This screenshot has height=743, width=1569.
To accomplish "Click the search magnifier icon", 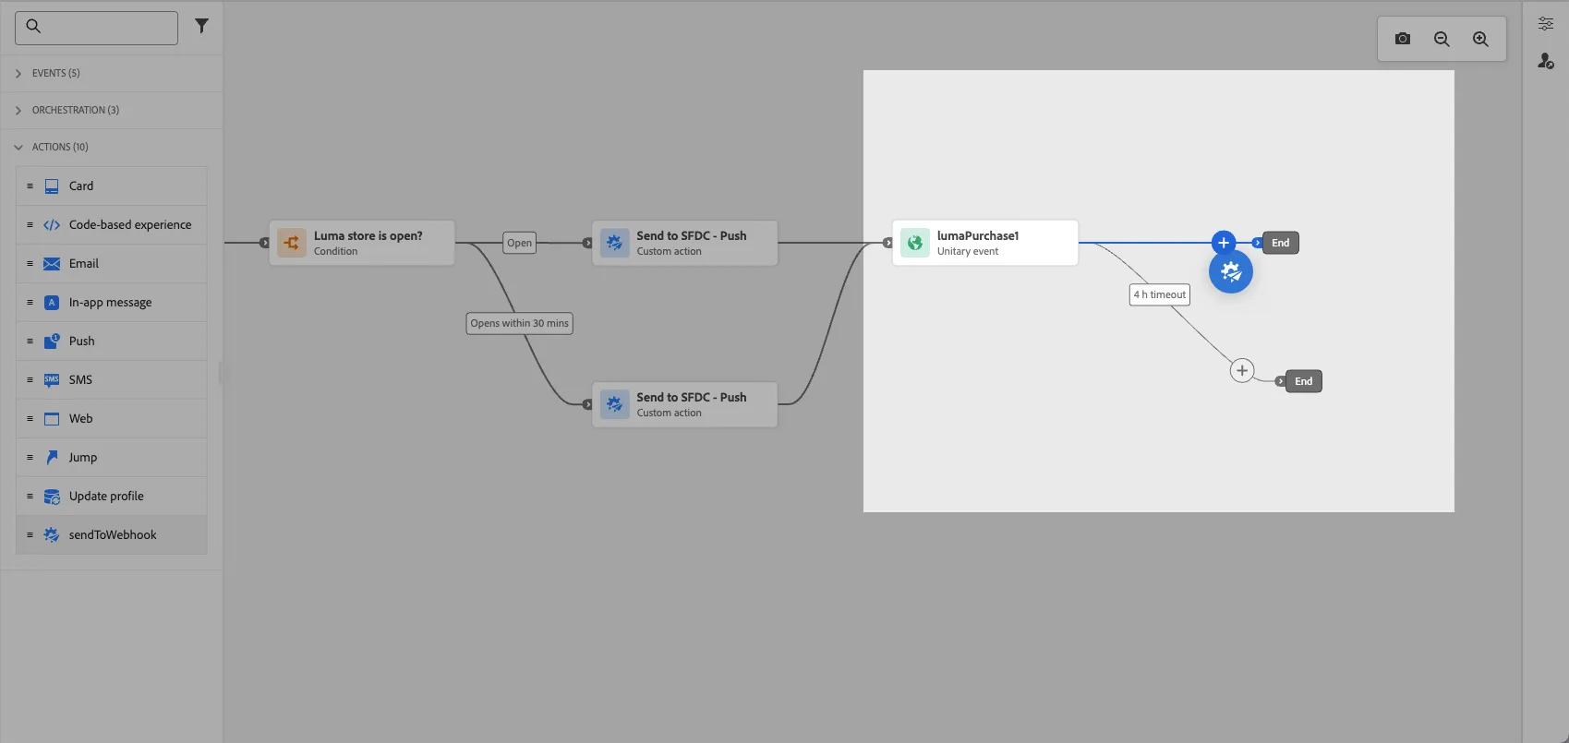I will [x=33, y=26].
